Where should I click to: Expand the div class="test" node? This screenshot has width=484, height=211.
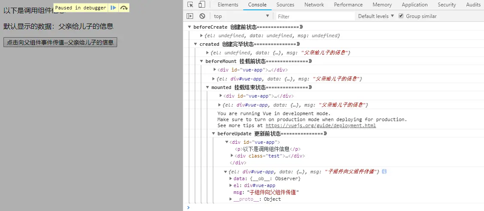coord(232,155)
